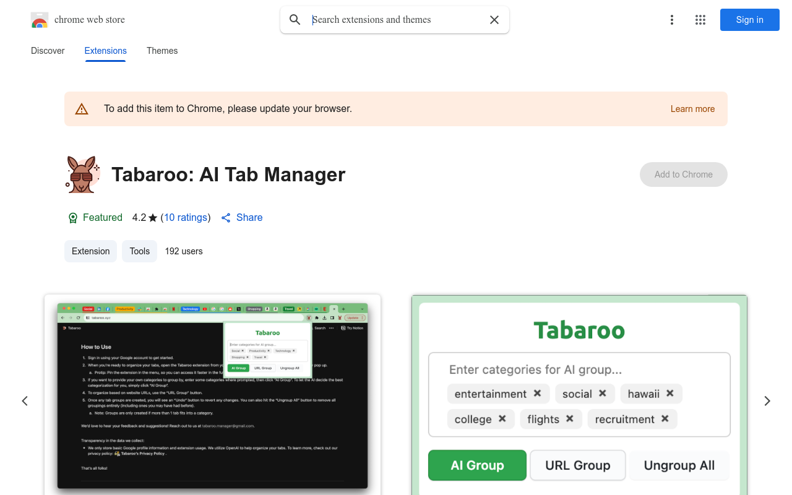Open the Google apps grid

(x=700, y=20)
